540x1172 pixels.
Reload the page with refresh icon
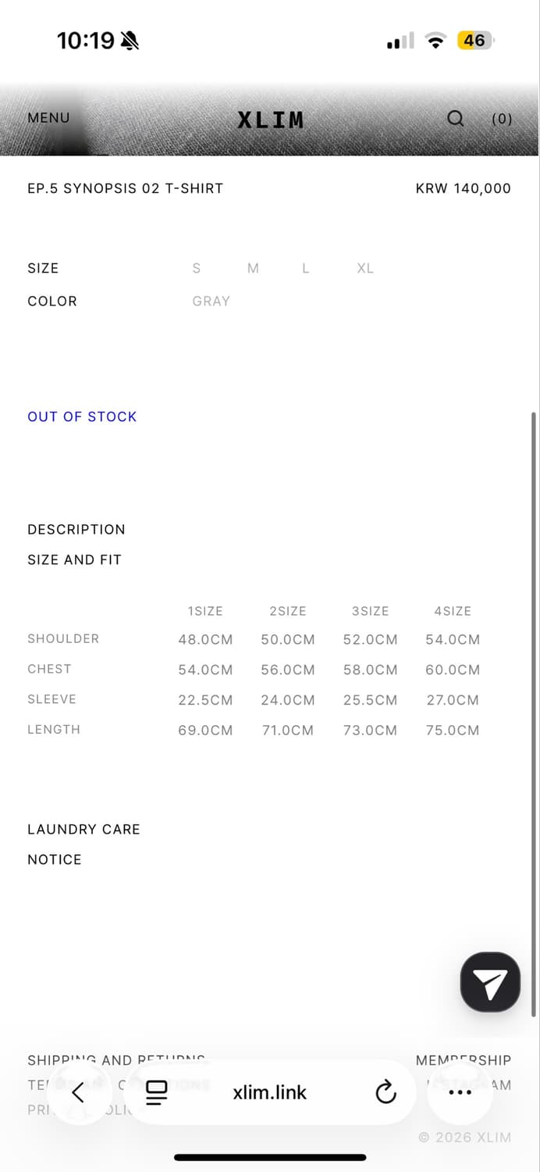[385, 1092]
